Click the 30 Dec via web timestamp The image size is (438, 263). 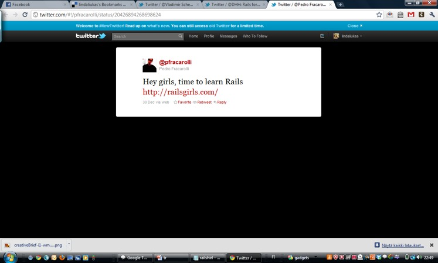click(x=156, y=102)
